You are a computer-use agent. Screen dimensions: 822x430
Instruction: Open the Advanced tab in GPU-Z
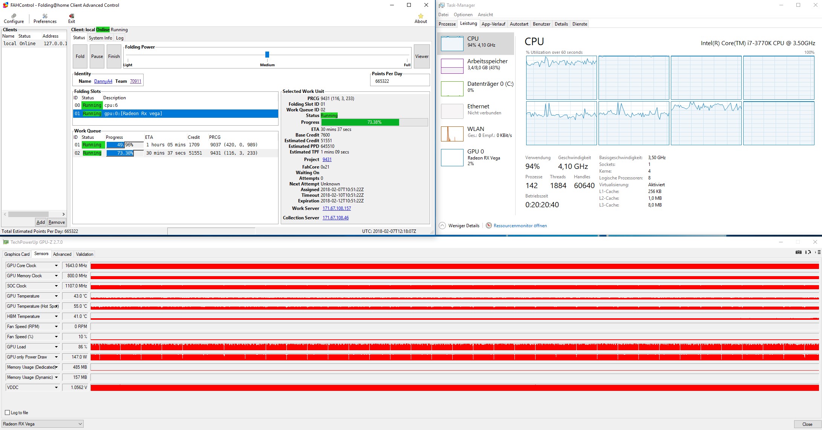tap(62, 254)
